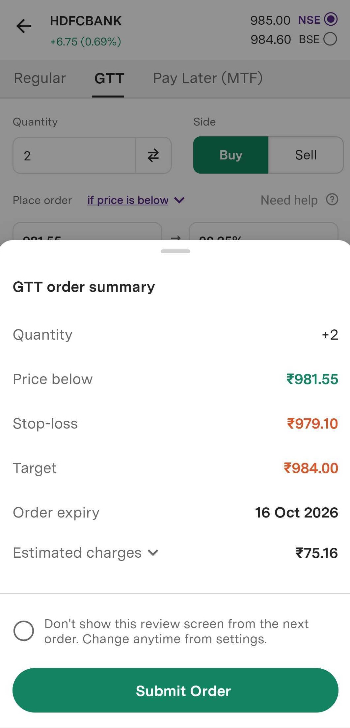350x728 pixels.
Task: Click the Quantity input field
Action: point(74,155)
